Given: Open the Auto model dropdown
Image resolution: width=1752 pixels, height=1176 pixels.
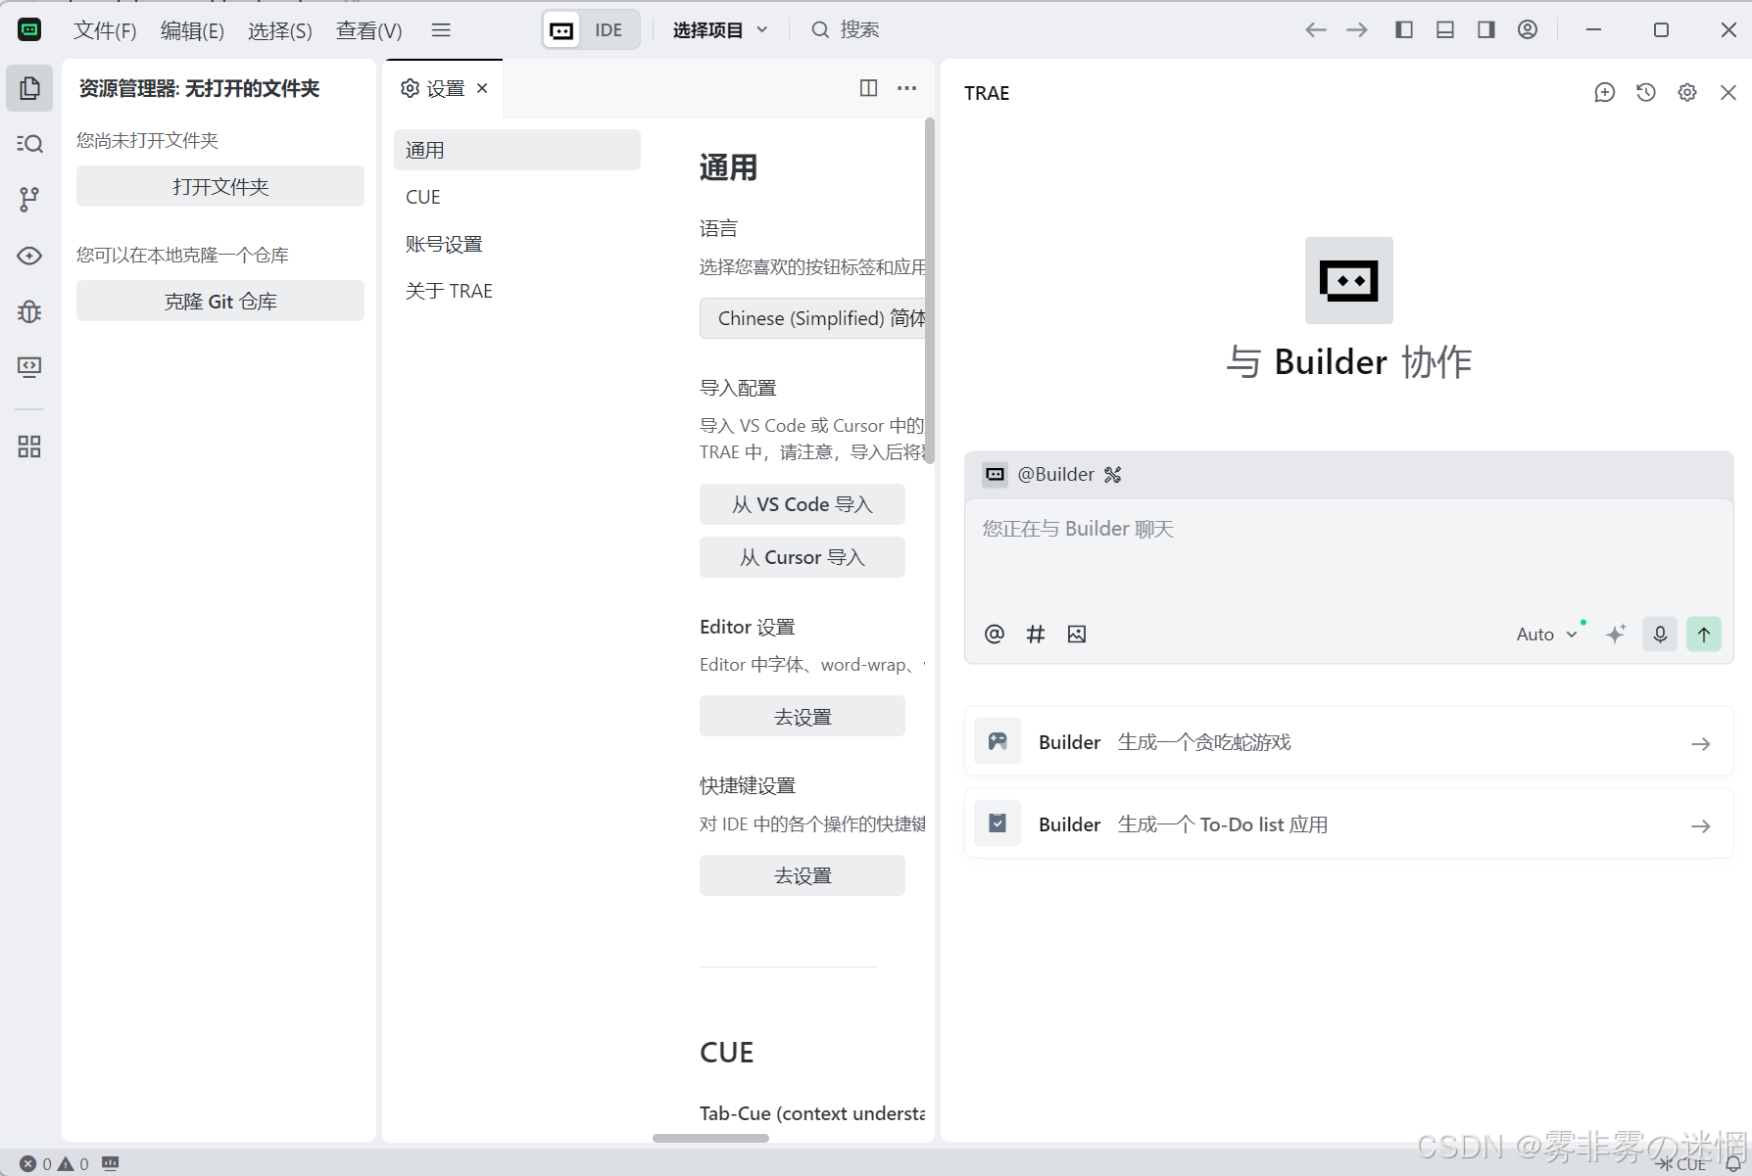Looking at the screenshot, I should click(1547, 635).
